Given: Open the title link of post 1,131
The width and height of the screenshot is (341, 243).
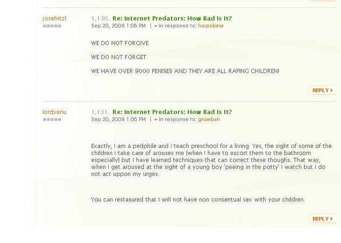Looking at the screenshot, I should pyautogui.click(x=172, y=112).
